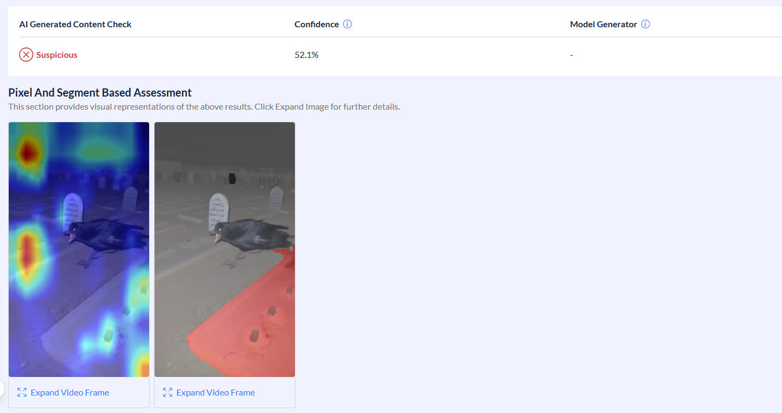Select the blue heatmap crow thumbnail

pos(79,249)
